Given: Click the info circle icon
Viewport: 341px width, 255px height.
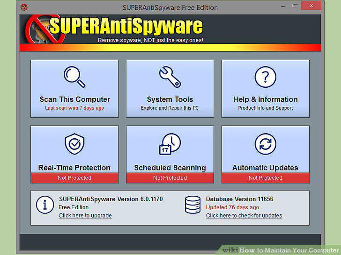Looking at the screenshot, I should point(45,205).
